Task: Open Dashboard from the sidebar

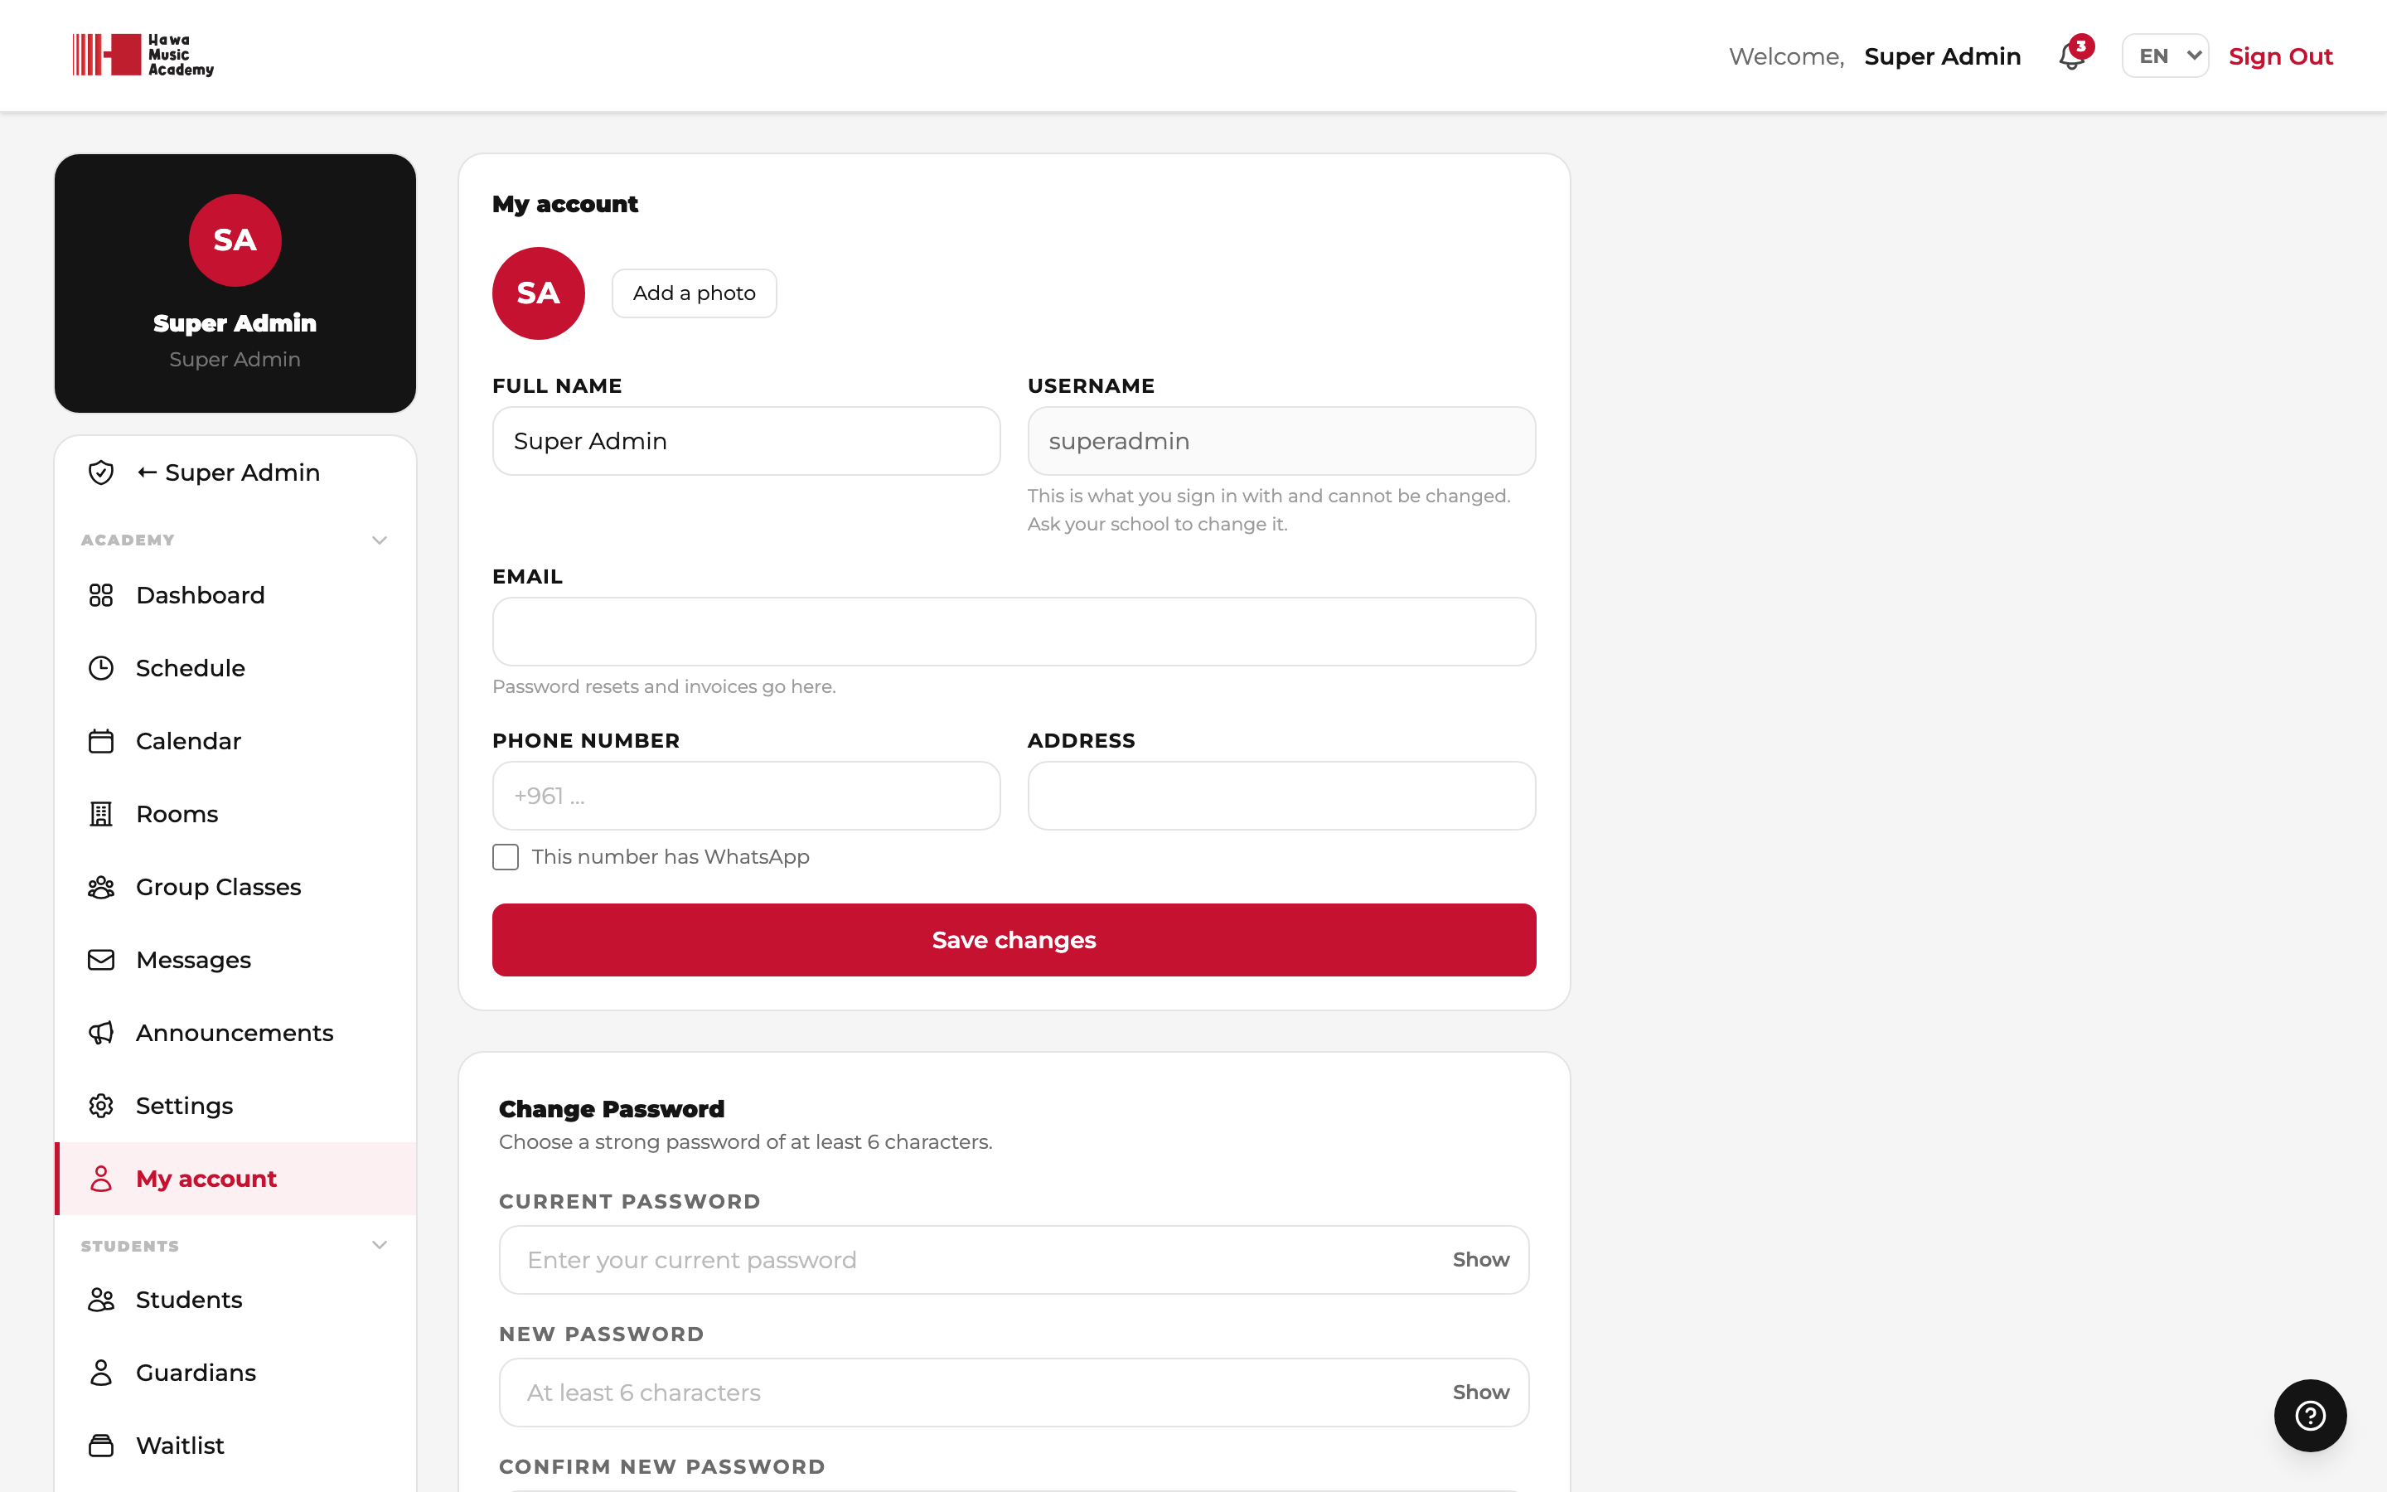Action: pyautogui.click(x=235, y=595)
